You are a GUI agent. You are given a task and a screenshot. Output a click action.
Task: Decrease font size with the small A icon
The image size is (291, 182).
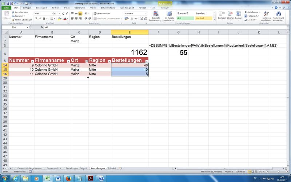(67, 13)
